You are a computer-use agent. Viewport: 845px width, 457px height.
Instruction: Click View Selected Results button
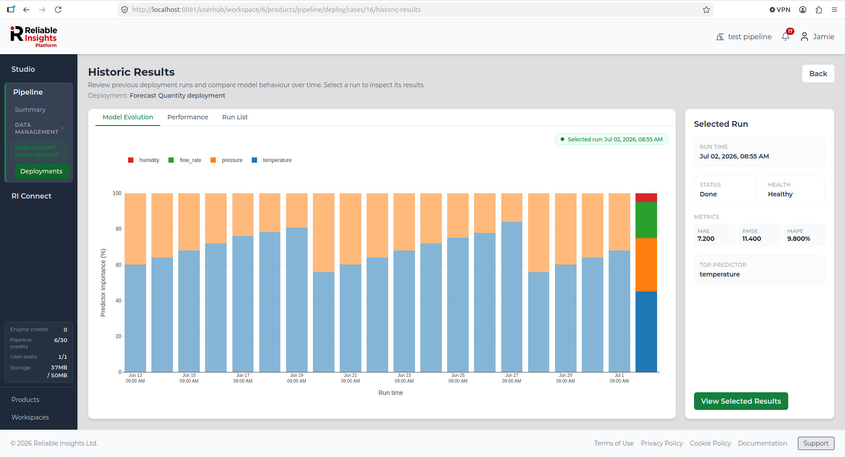tap(741, 401)
